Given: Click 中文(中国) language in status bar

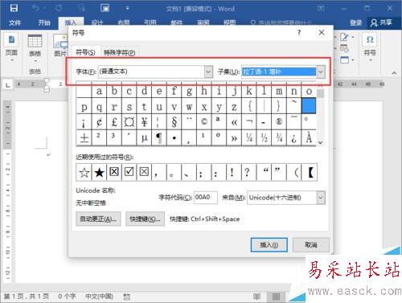Looking at the screenshot, I should (100, 297).
